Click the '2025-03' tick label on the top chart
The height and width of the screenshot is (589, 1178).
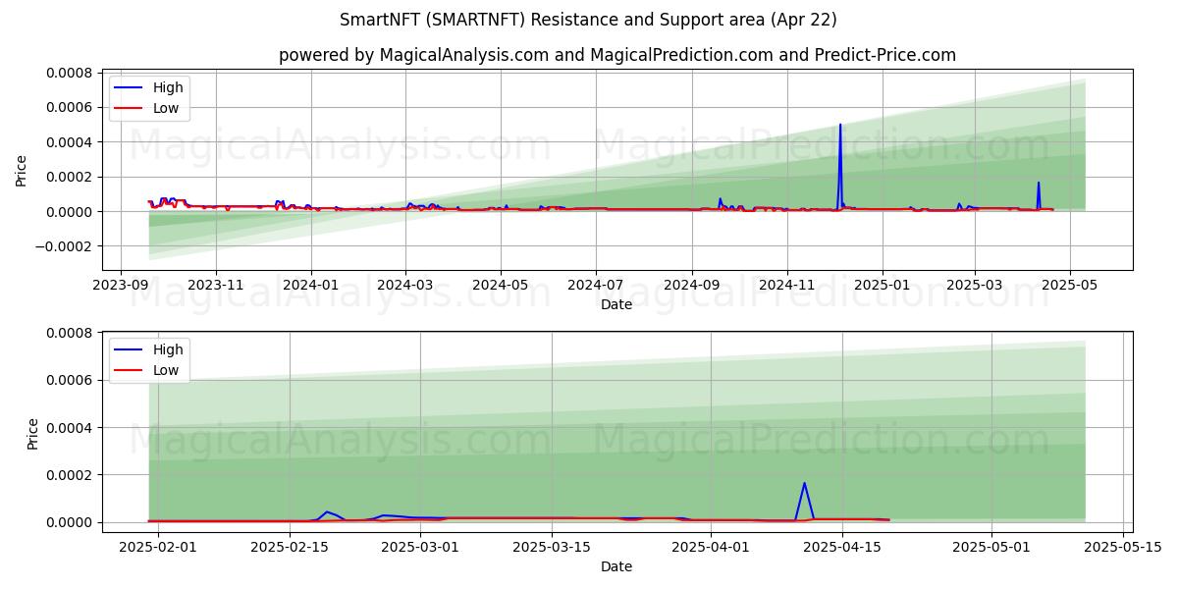pyautogui.click(x=975, y=285)
